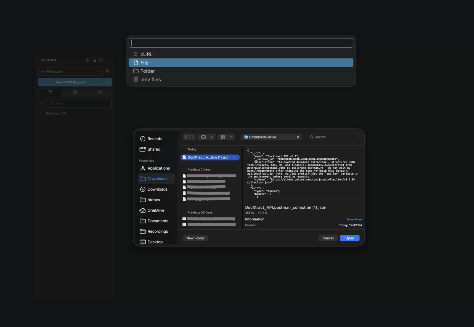Open the Downloads-drive location pop-up
This screenshot has height=327, width=474.
[271, 137]
